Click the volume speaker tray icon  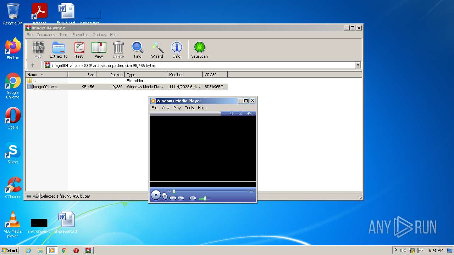click(x=403, y=250)
